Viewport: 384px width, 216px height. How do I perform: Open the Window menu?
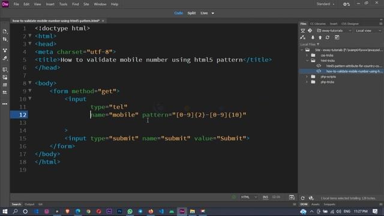[x=100, y=4]
